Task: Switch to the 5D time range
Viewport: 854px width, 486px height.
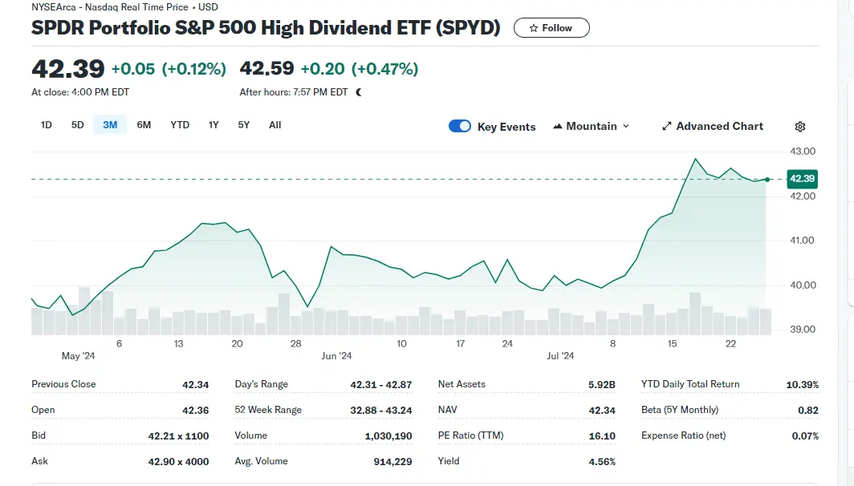Action: [77, 125]
